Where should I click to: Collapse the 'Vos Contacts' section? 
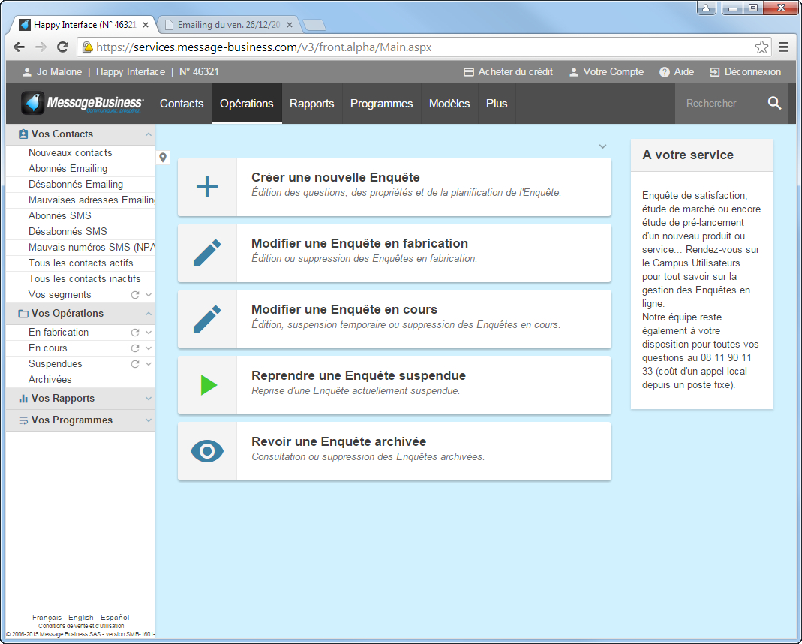pyautogui.click(x=149, y=134)
